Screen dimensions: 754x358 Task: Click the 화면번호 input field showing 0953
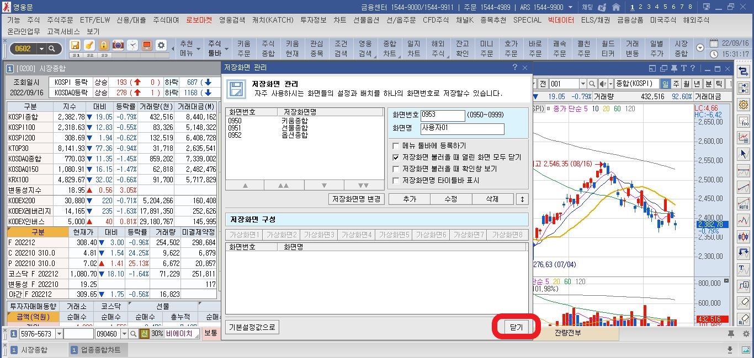click(443, 116)
